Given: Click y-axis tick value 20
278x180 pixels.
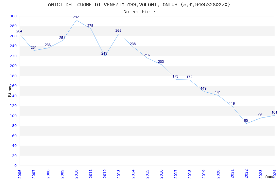Looking at the screenshot, I should (14, 156).
